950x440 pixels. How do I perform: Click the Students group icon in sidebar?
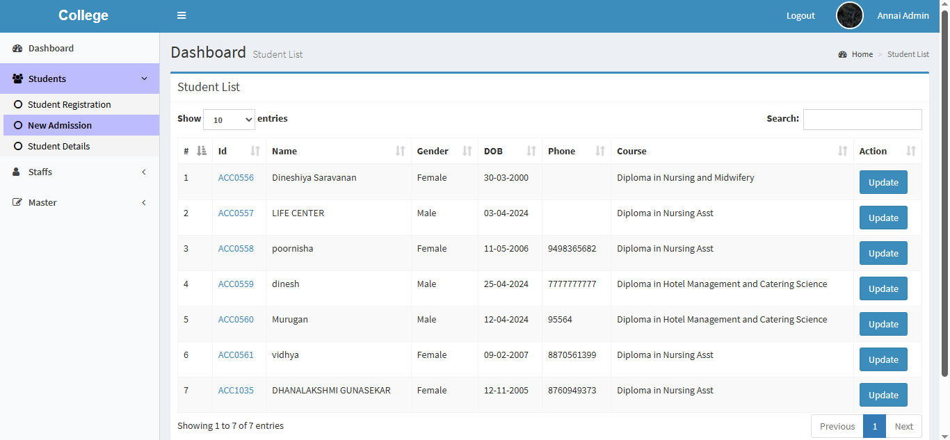(17, 79)
